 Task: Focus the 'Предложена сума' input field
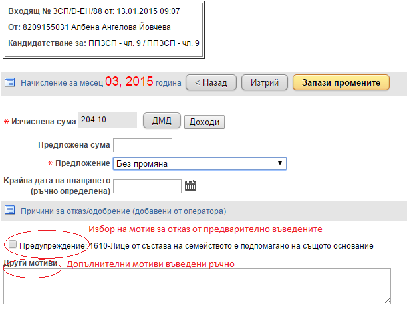[x=142, y=145]
